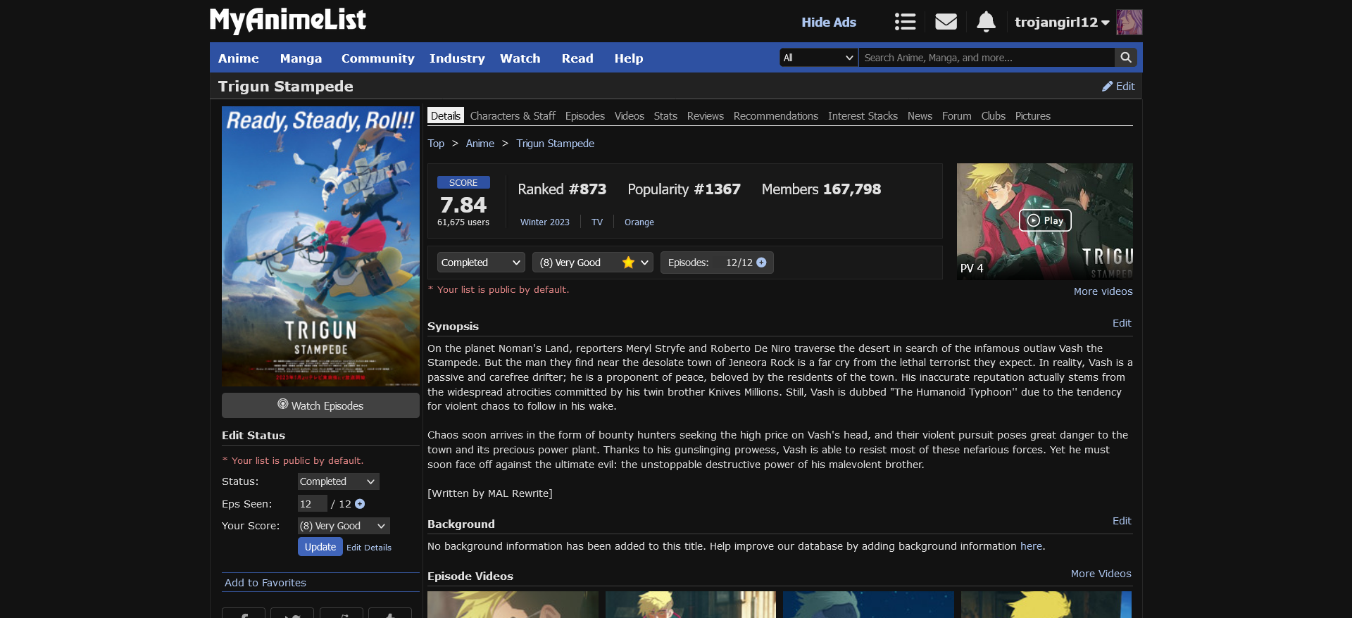Click the first Episode Videos thumbnail
The height and width of the screenshot is (618, 1352).
point(513,605)
